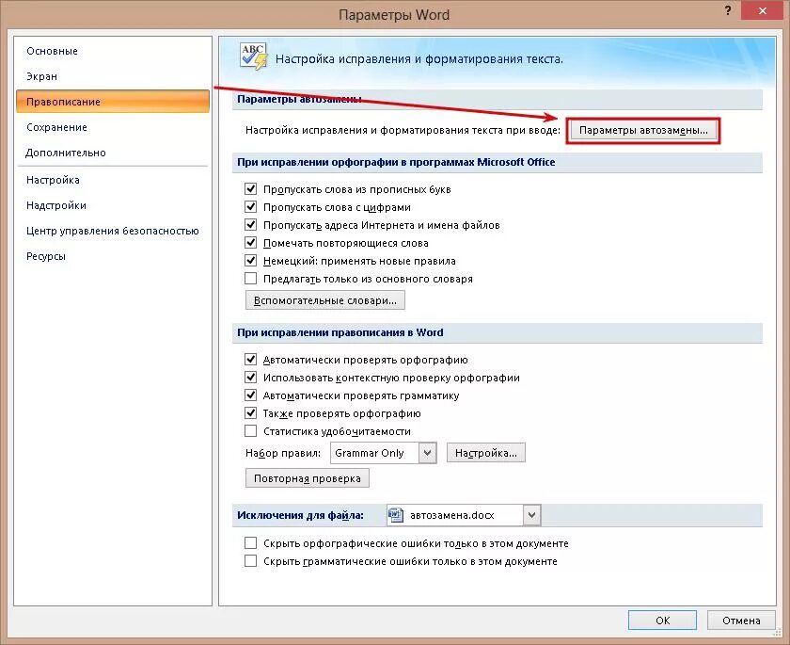
Task: Check Скрыть грамматические ошибки только в этом документе
Action: point(250,561)
